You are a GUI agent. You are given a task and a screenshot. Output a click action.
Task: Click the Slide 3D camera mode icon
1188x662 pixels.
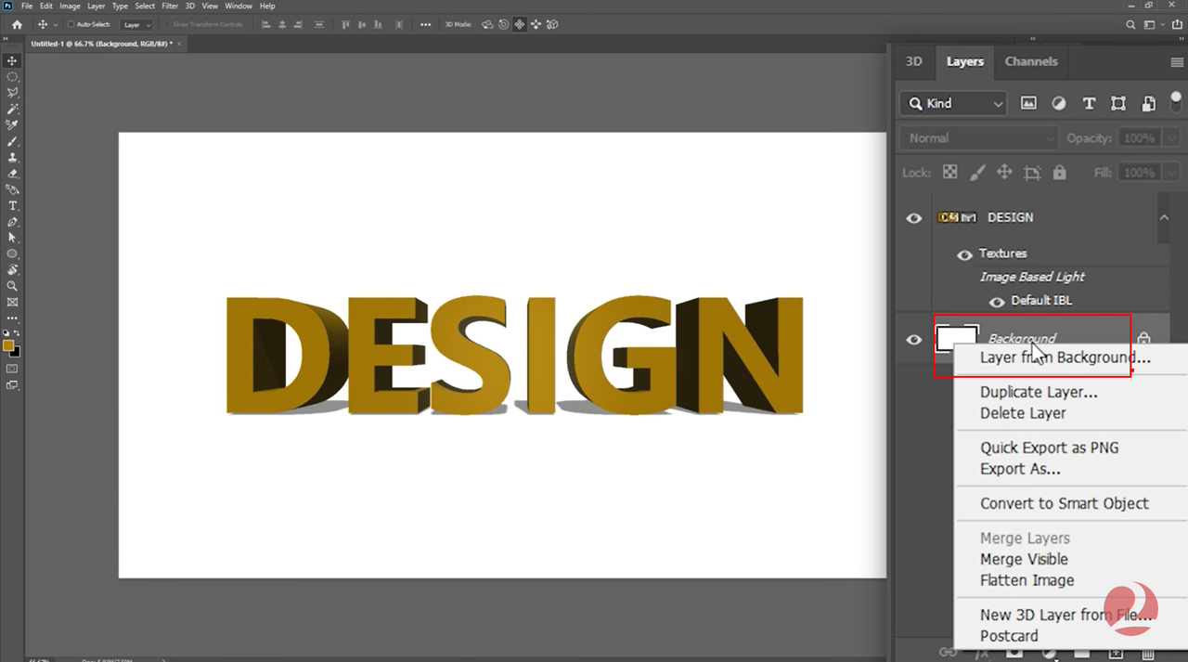click(536, 25)
